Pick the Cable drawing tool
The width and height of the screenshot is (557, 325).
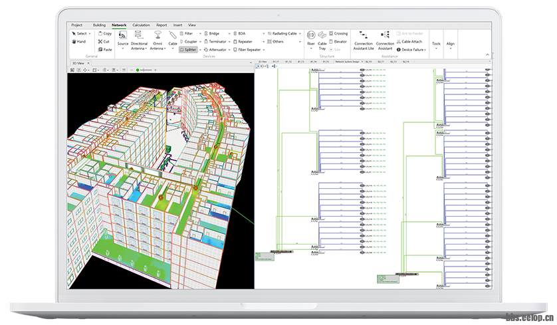click(173, 39)
